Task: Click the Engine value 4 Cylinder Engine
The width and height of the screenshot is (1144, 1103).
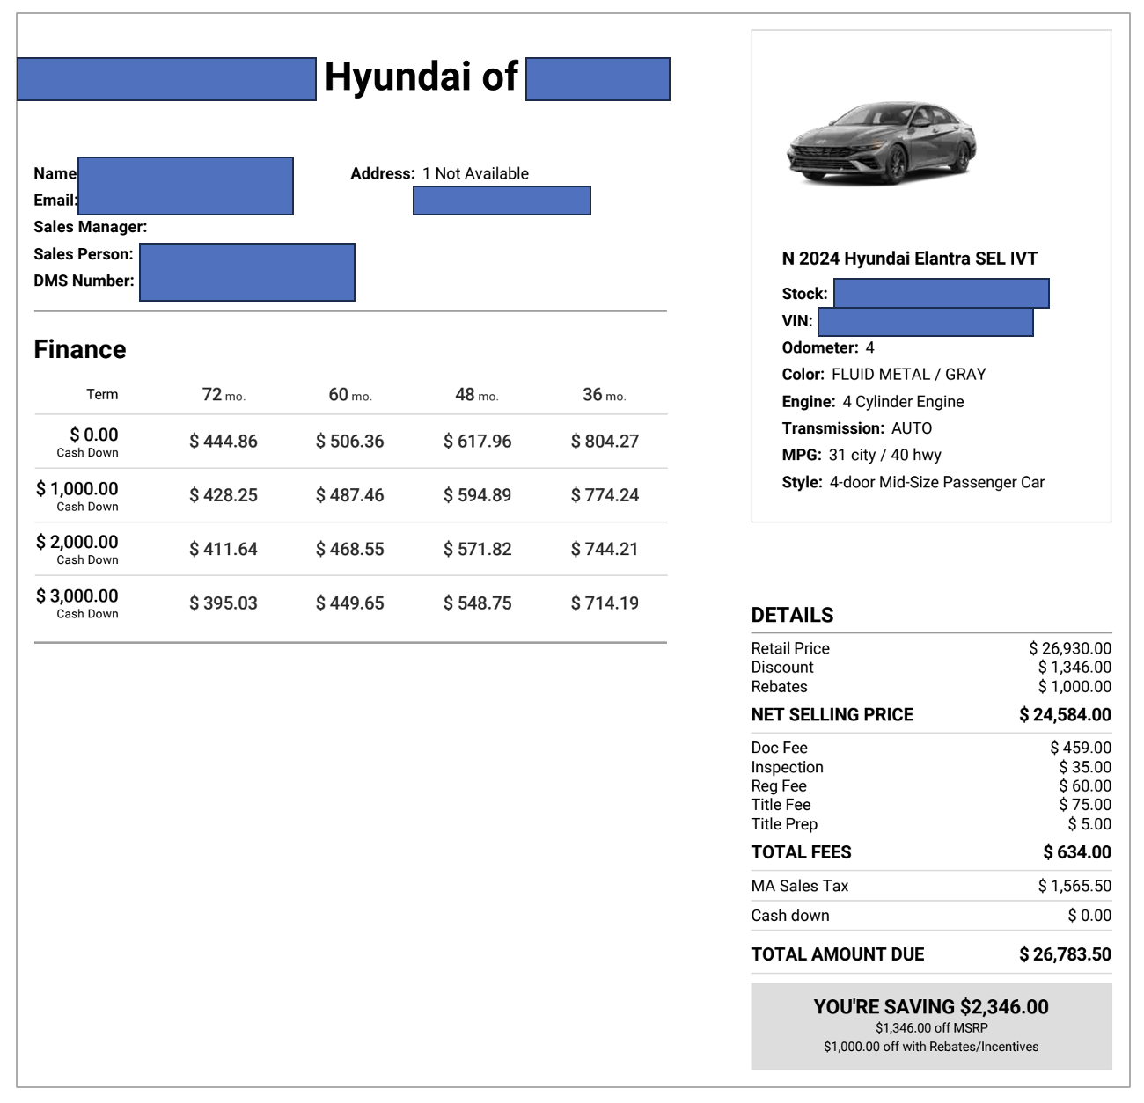Action: pyautogui.click(x=904, y=402)
